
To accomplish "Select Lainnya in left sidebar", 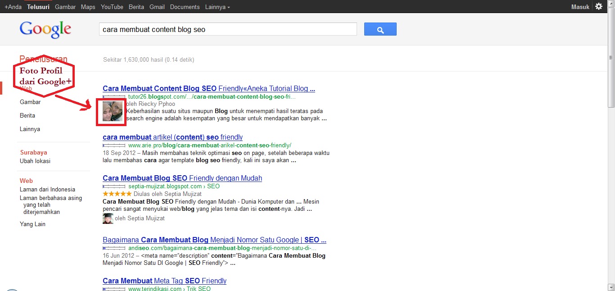I will pos(30,129).
